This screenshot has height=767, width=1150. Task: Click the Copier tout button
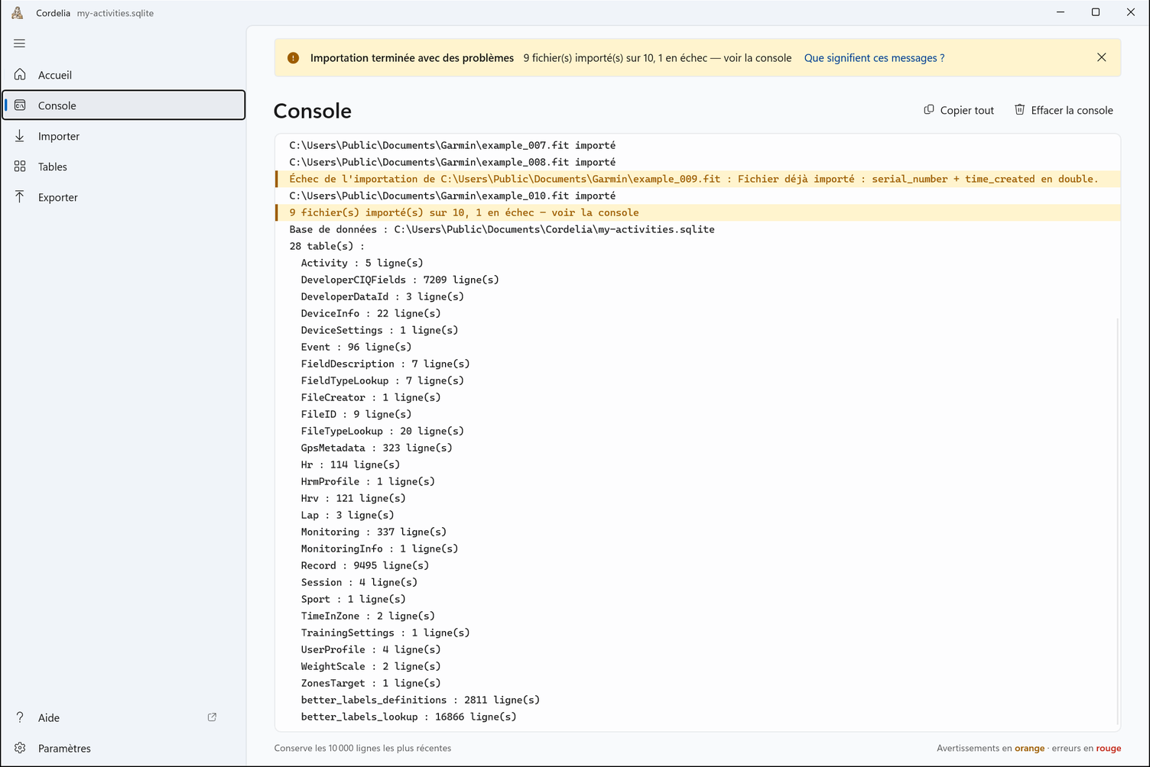click(x=959, y=110)
